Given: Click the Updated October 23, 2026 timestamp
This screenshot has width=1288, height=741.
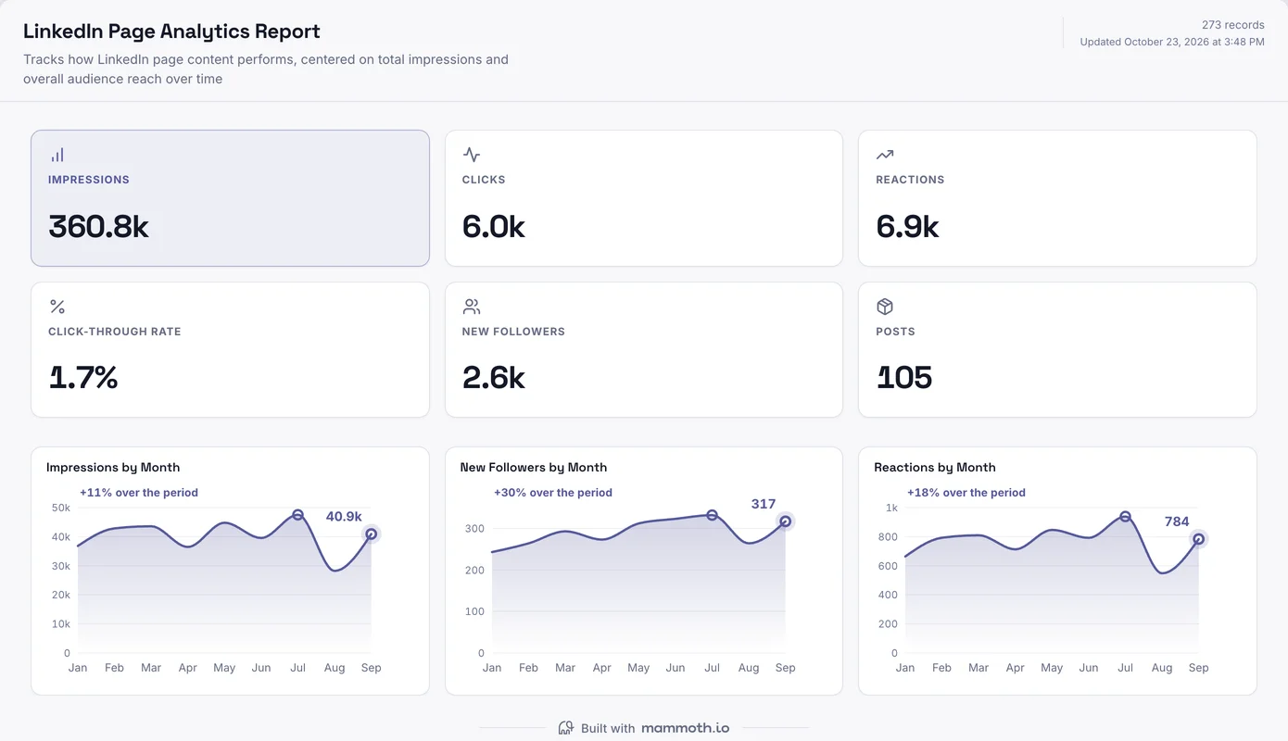Looking at the screenshot, I should (x=1172, y=42).
